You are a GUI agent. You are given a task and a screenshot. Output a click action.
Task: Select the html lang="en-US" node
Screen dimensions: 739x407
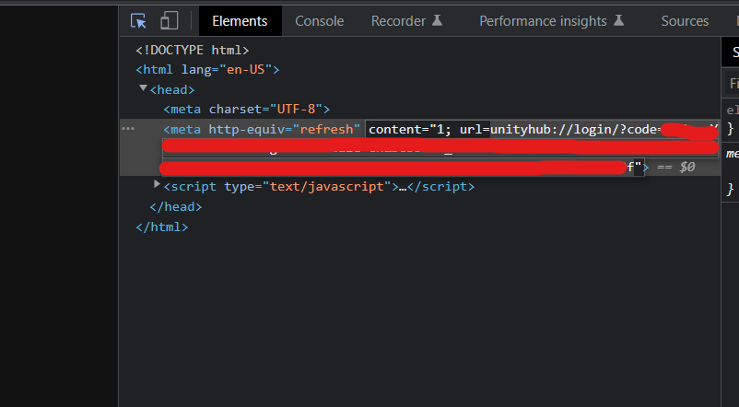[207, 70]
